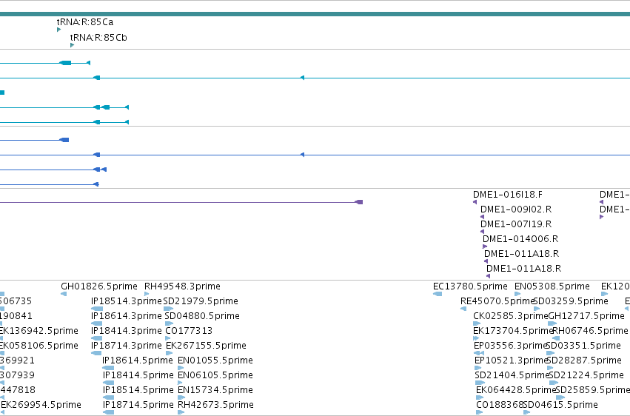Open the SD03351.5prime label

(583, 346)
